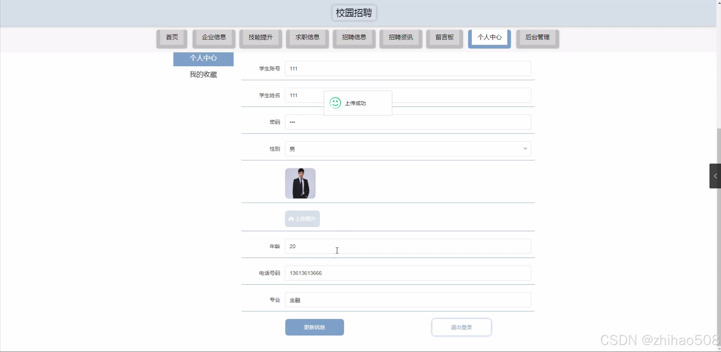Open 求职信息 tab
Screen dimensions: 721x352
point(307,37)
